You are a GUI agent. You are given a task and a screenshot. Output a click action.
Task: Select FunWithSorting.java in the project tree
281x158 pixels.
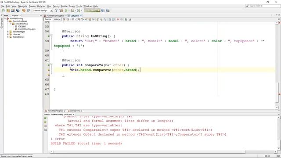click(27, 29)
